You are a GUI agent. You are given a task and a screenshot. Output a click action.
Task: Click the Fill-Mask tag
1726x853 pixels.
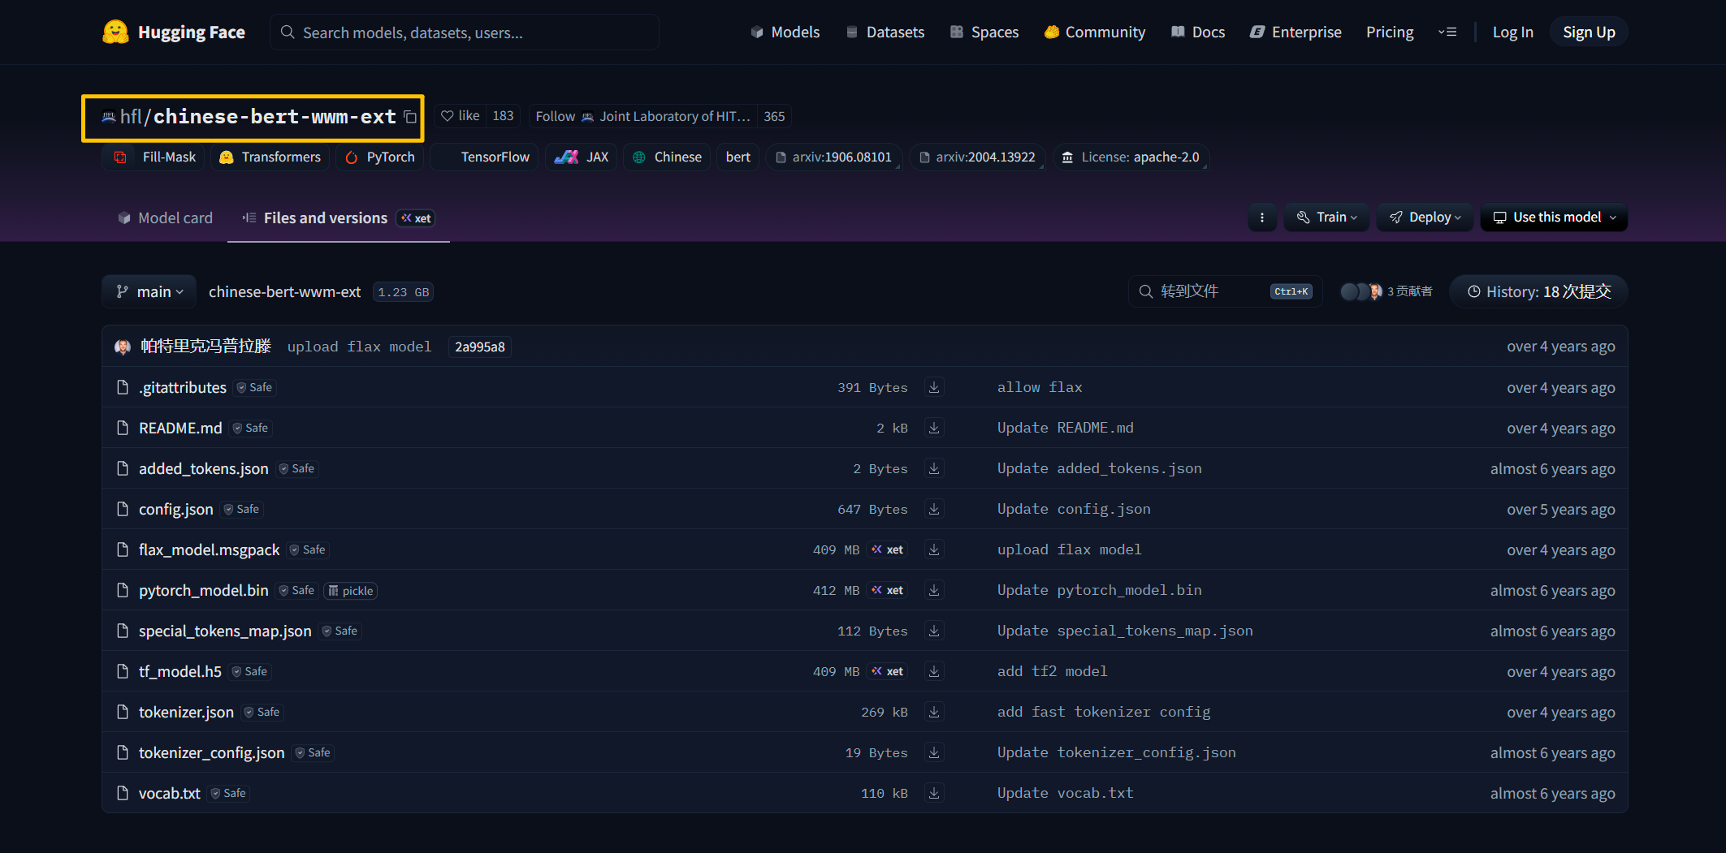point(154,157)
